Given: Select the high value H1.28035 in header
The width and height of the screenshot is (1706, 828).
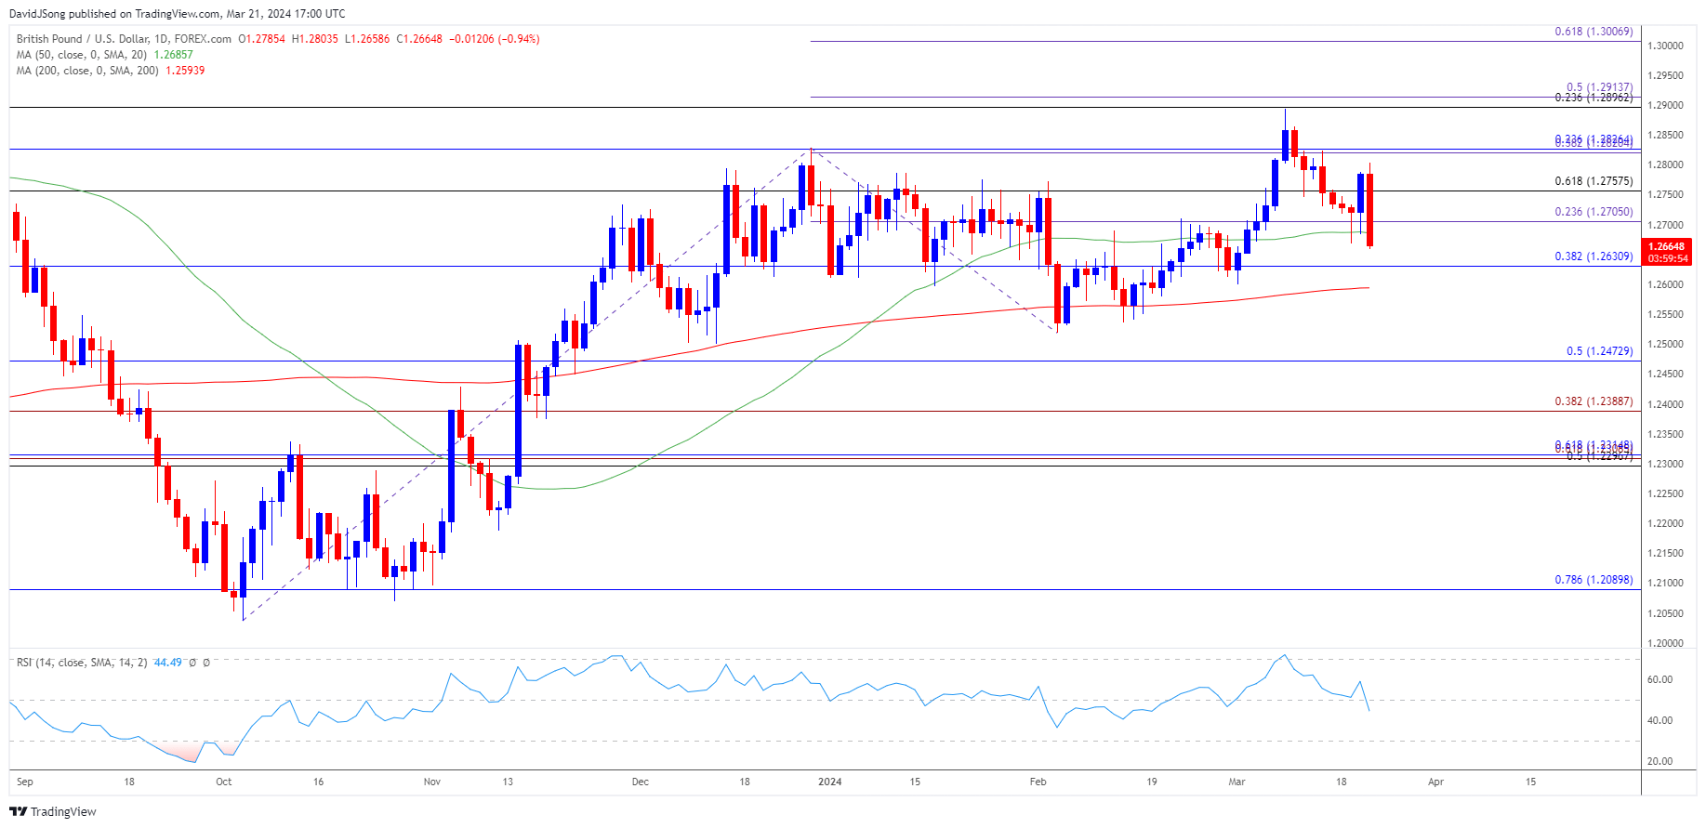Looking at the screenshot, I should 315,39.
